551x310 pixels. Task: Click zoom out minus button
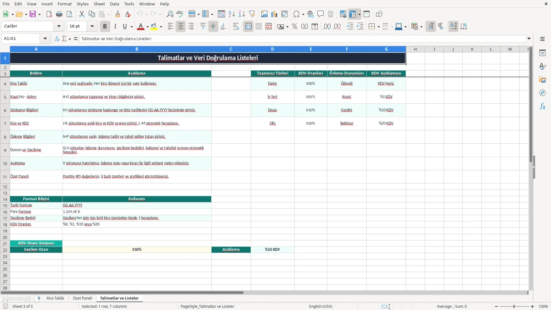point(495,306)
